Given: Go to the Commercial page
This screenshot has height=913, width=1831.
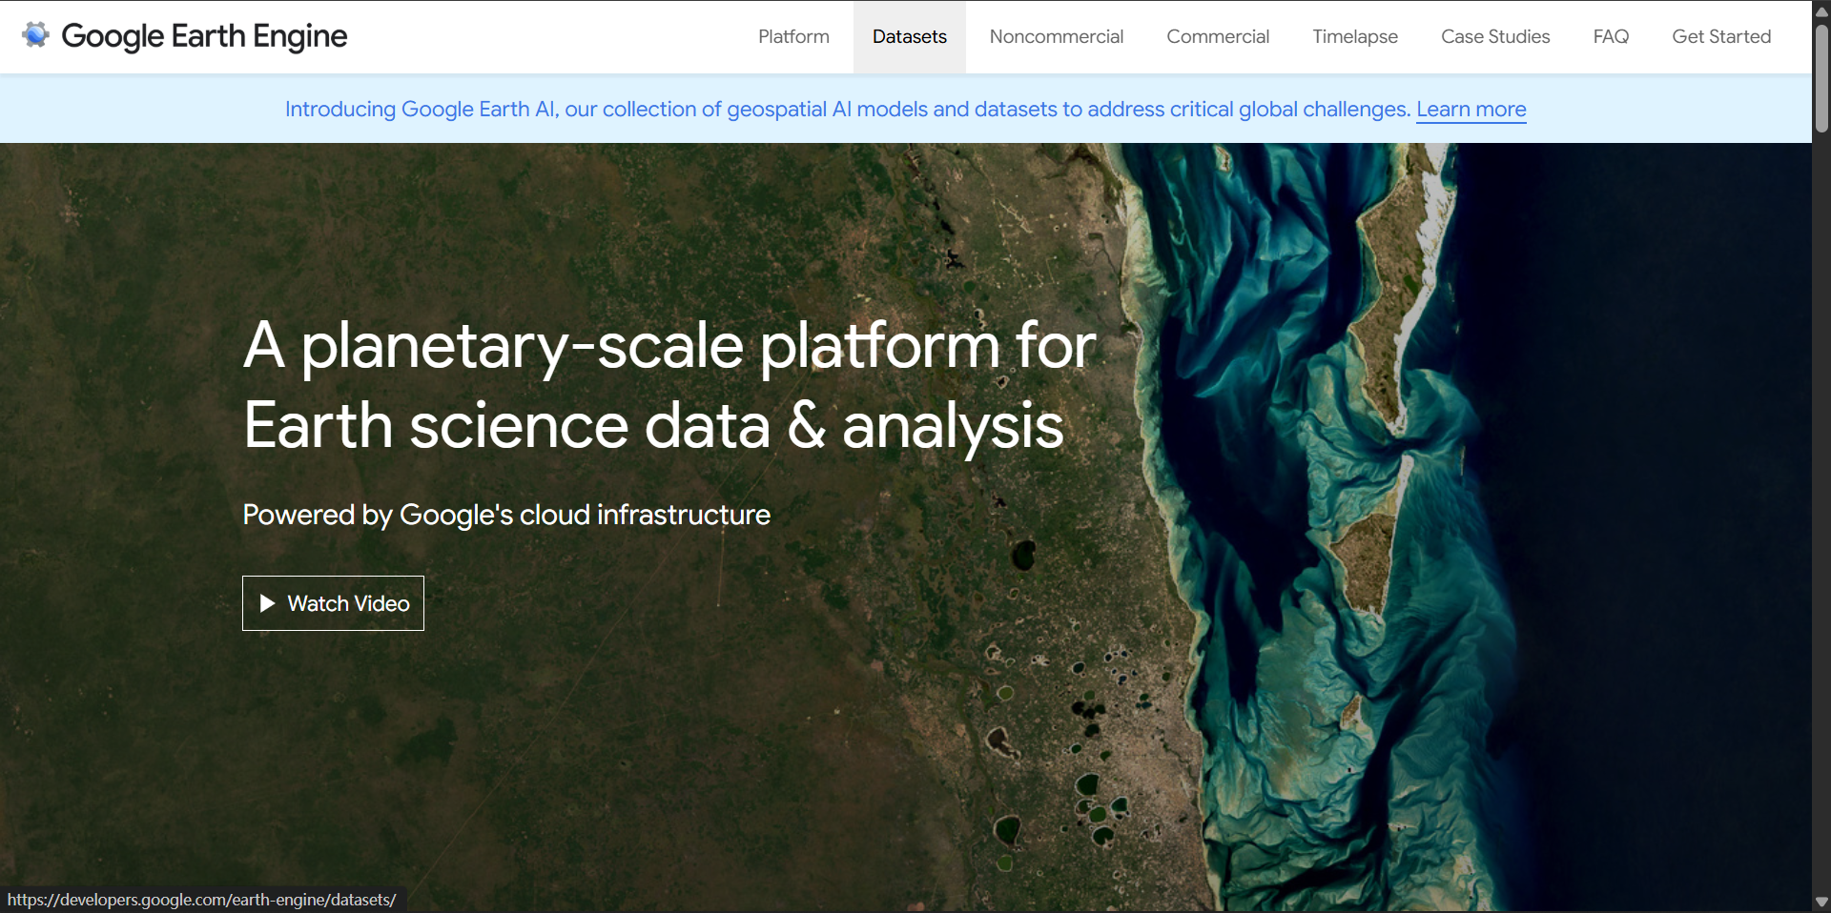Looking at the screenshot, I should coord(1218,36).
